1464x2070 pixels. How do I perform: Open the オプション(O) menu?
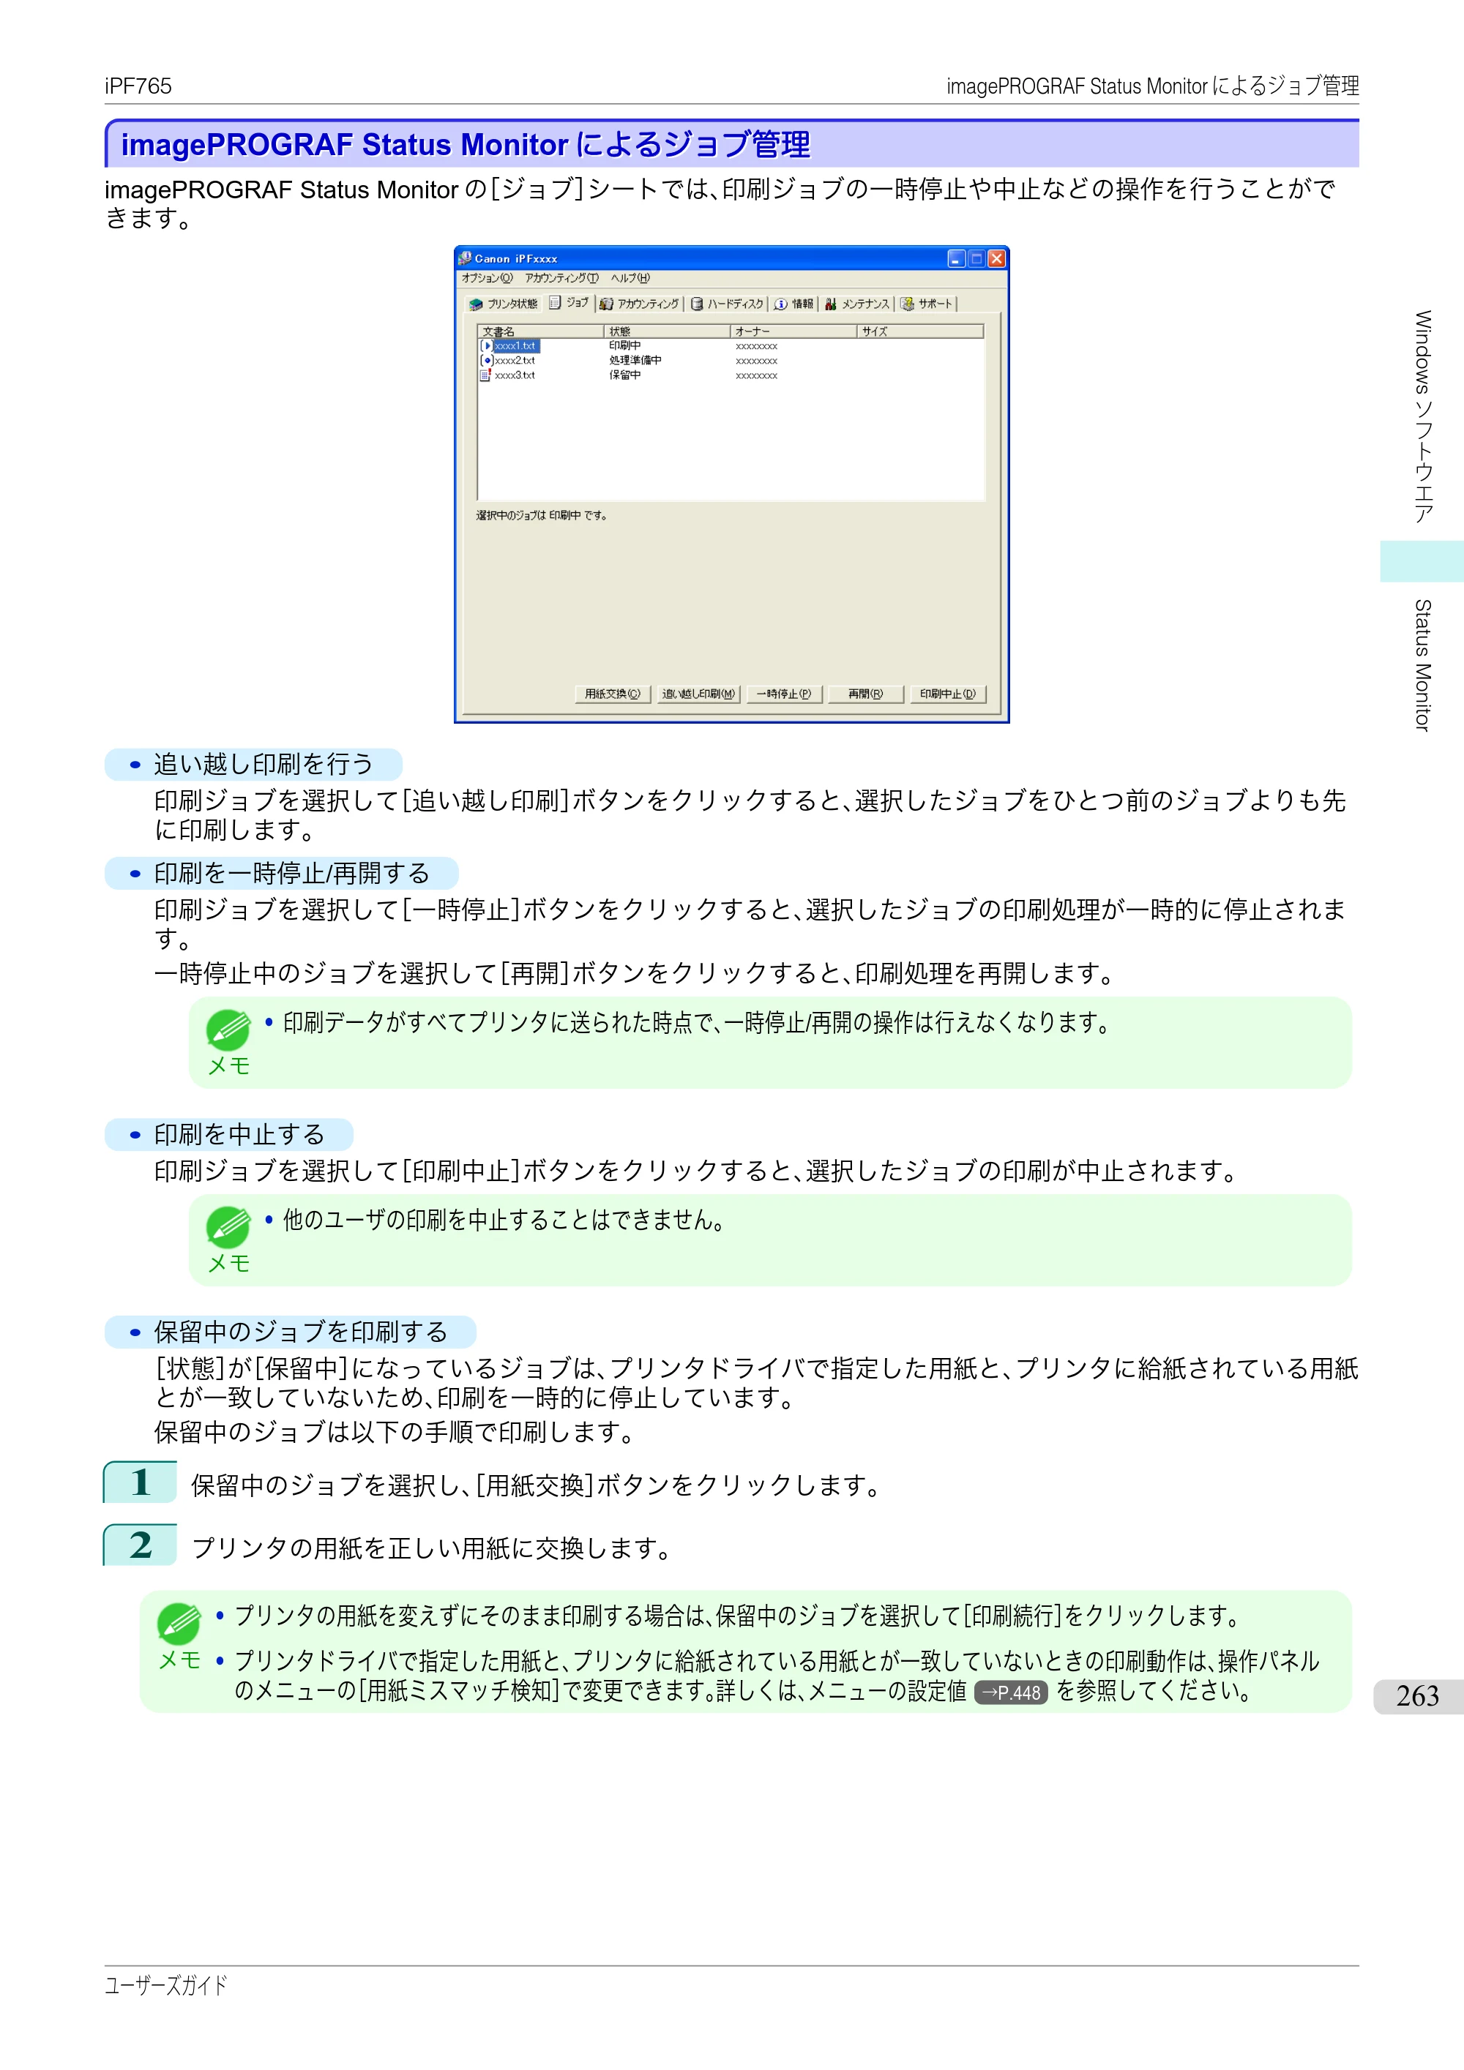coord(487,279)
